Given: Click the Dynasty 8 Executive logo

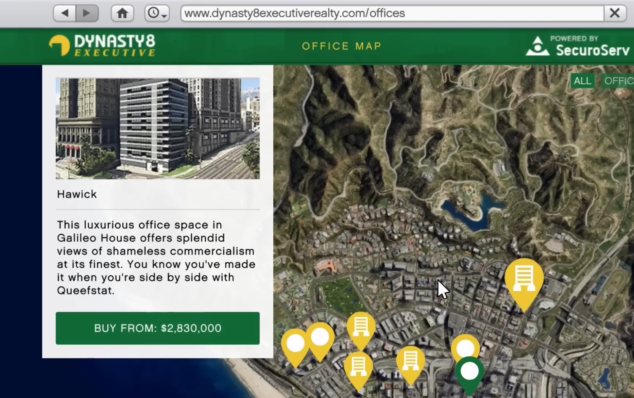Looking at the screenshot, I should point(101,45).
